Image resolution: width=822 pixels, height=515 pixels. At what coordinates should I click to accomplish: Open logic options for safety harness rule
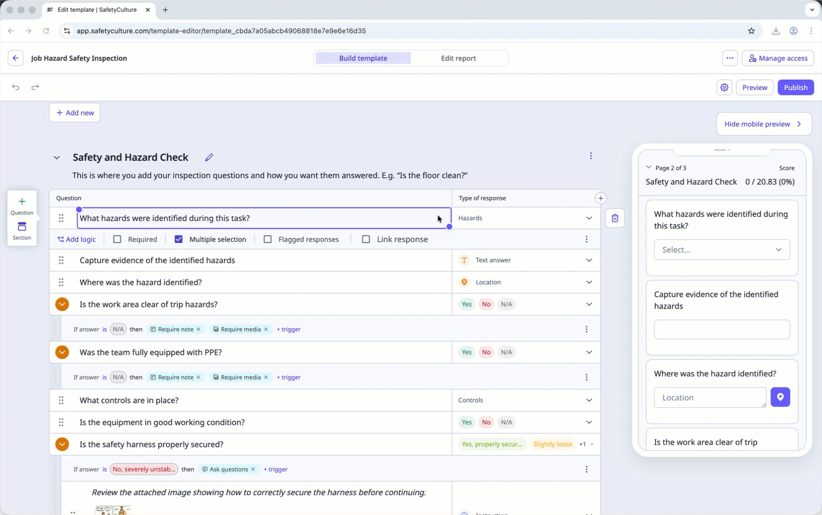point(586,469)
